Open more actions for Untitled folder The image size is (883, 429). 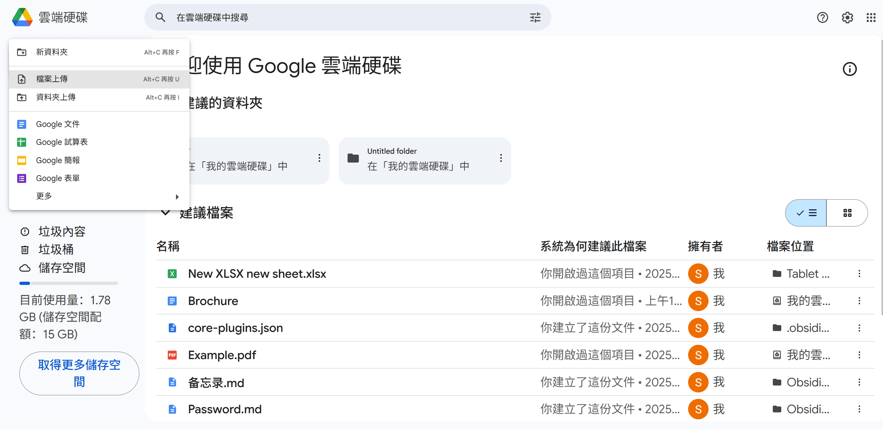pos(501,158)
